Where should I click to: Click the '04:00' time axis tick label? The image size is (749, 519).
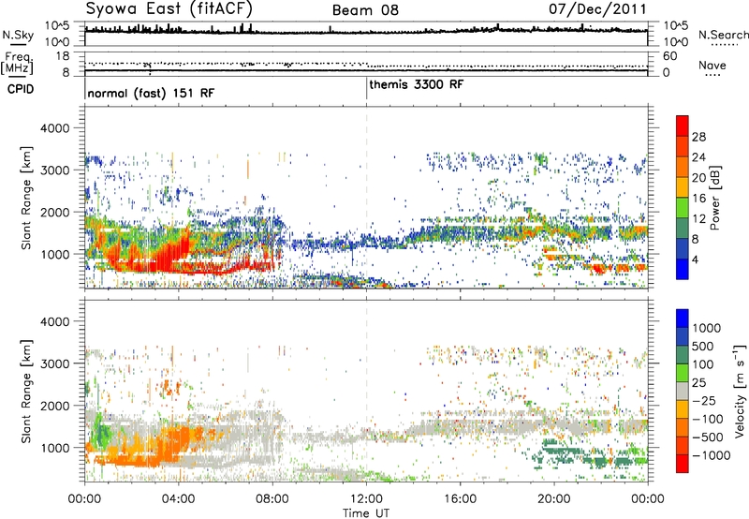178,499
